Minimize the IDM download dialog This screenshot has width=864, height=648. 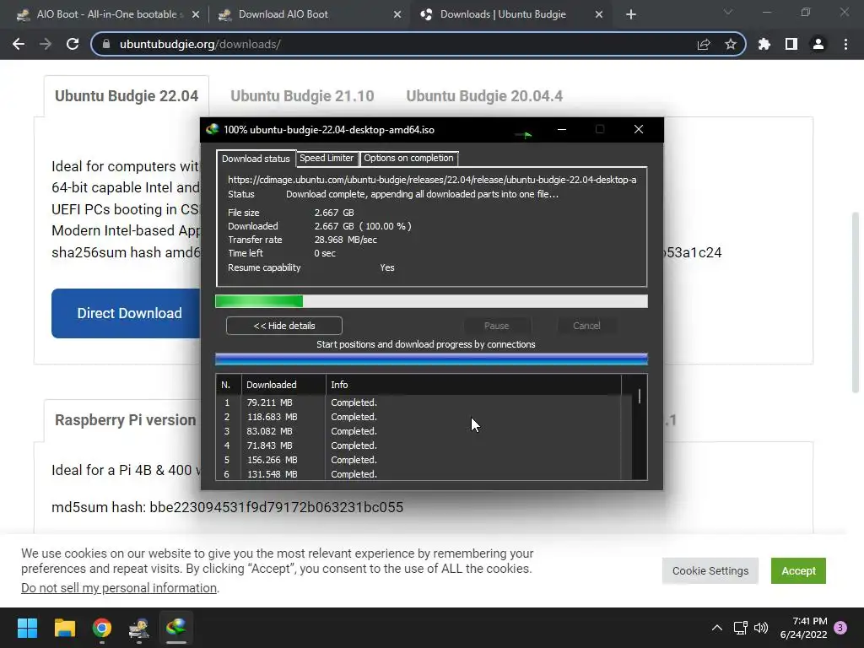[x=561, y=129]
